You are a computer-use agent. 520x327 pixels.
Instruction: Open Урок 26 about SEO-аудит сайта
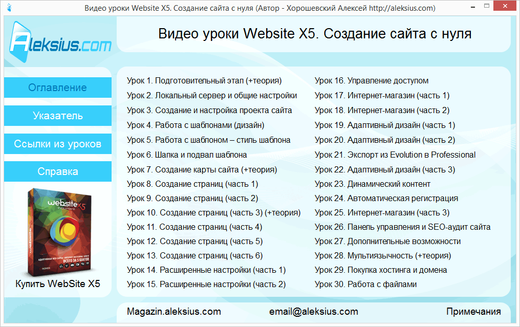[x=402, y=227]
